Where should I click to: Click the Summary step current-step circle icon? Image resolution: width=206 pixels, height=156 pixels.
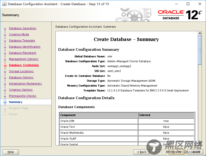click(x=5, y=102)
